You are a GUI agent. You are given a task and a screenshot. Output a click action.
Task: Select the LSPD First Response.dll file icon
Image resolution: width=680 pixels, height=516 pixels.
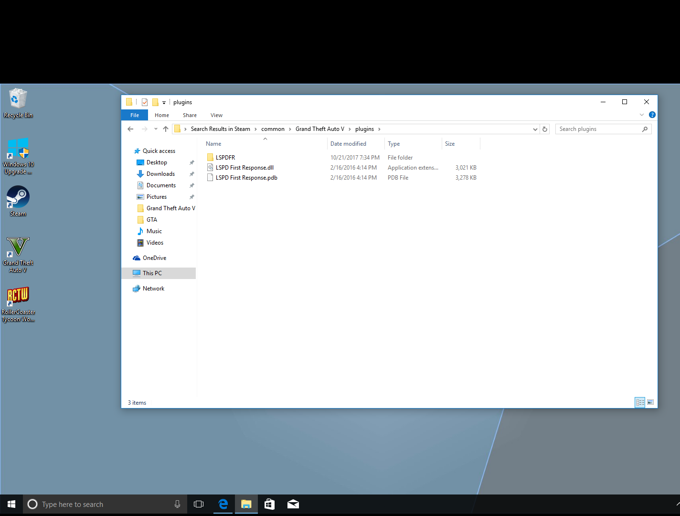(x=210, y=167)
